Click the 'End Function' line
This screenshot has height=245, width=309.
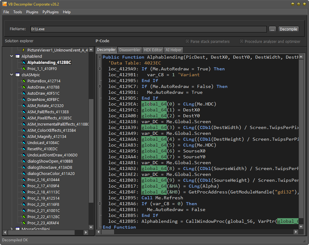pyautogui.click(x=119, y=227)
